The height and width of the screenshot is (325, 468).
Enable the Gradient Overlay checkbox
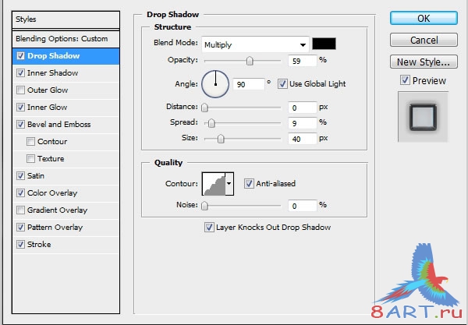(x=20, y=210)
